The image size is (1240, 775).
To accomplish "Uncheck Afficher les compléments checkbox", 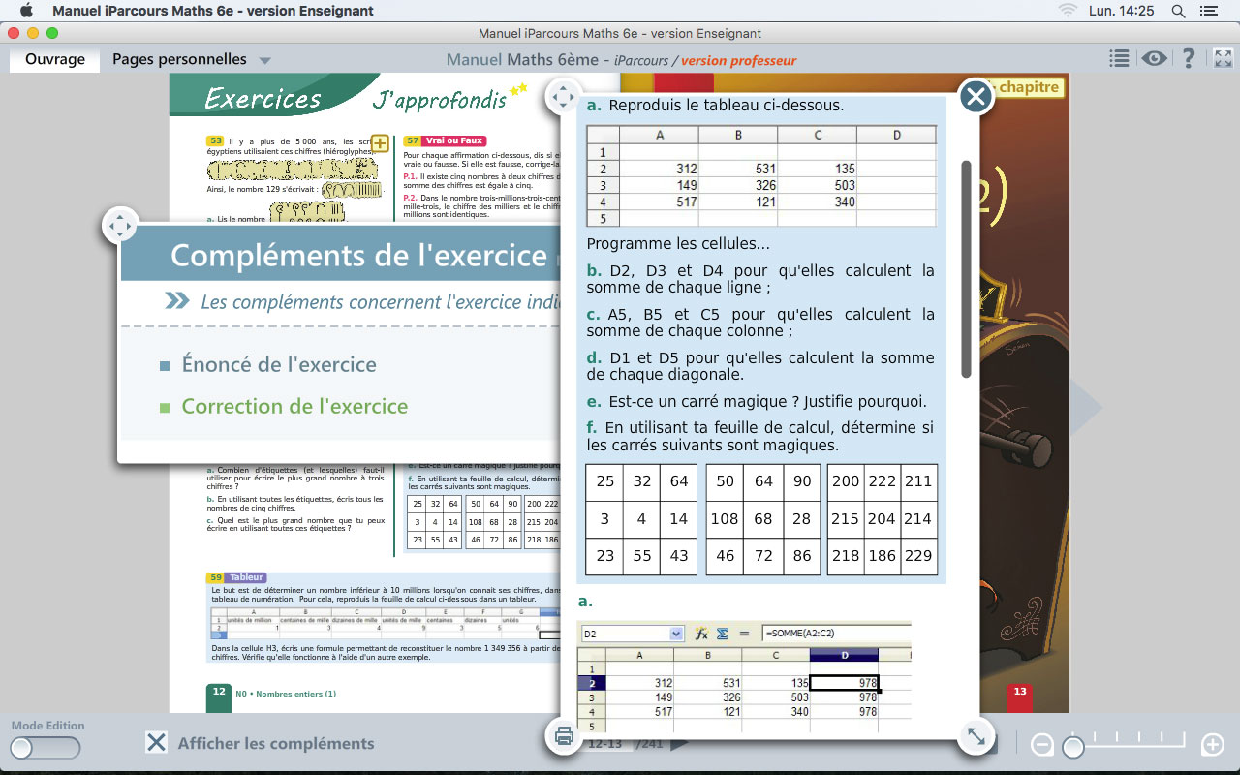I will (157, 743).
